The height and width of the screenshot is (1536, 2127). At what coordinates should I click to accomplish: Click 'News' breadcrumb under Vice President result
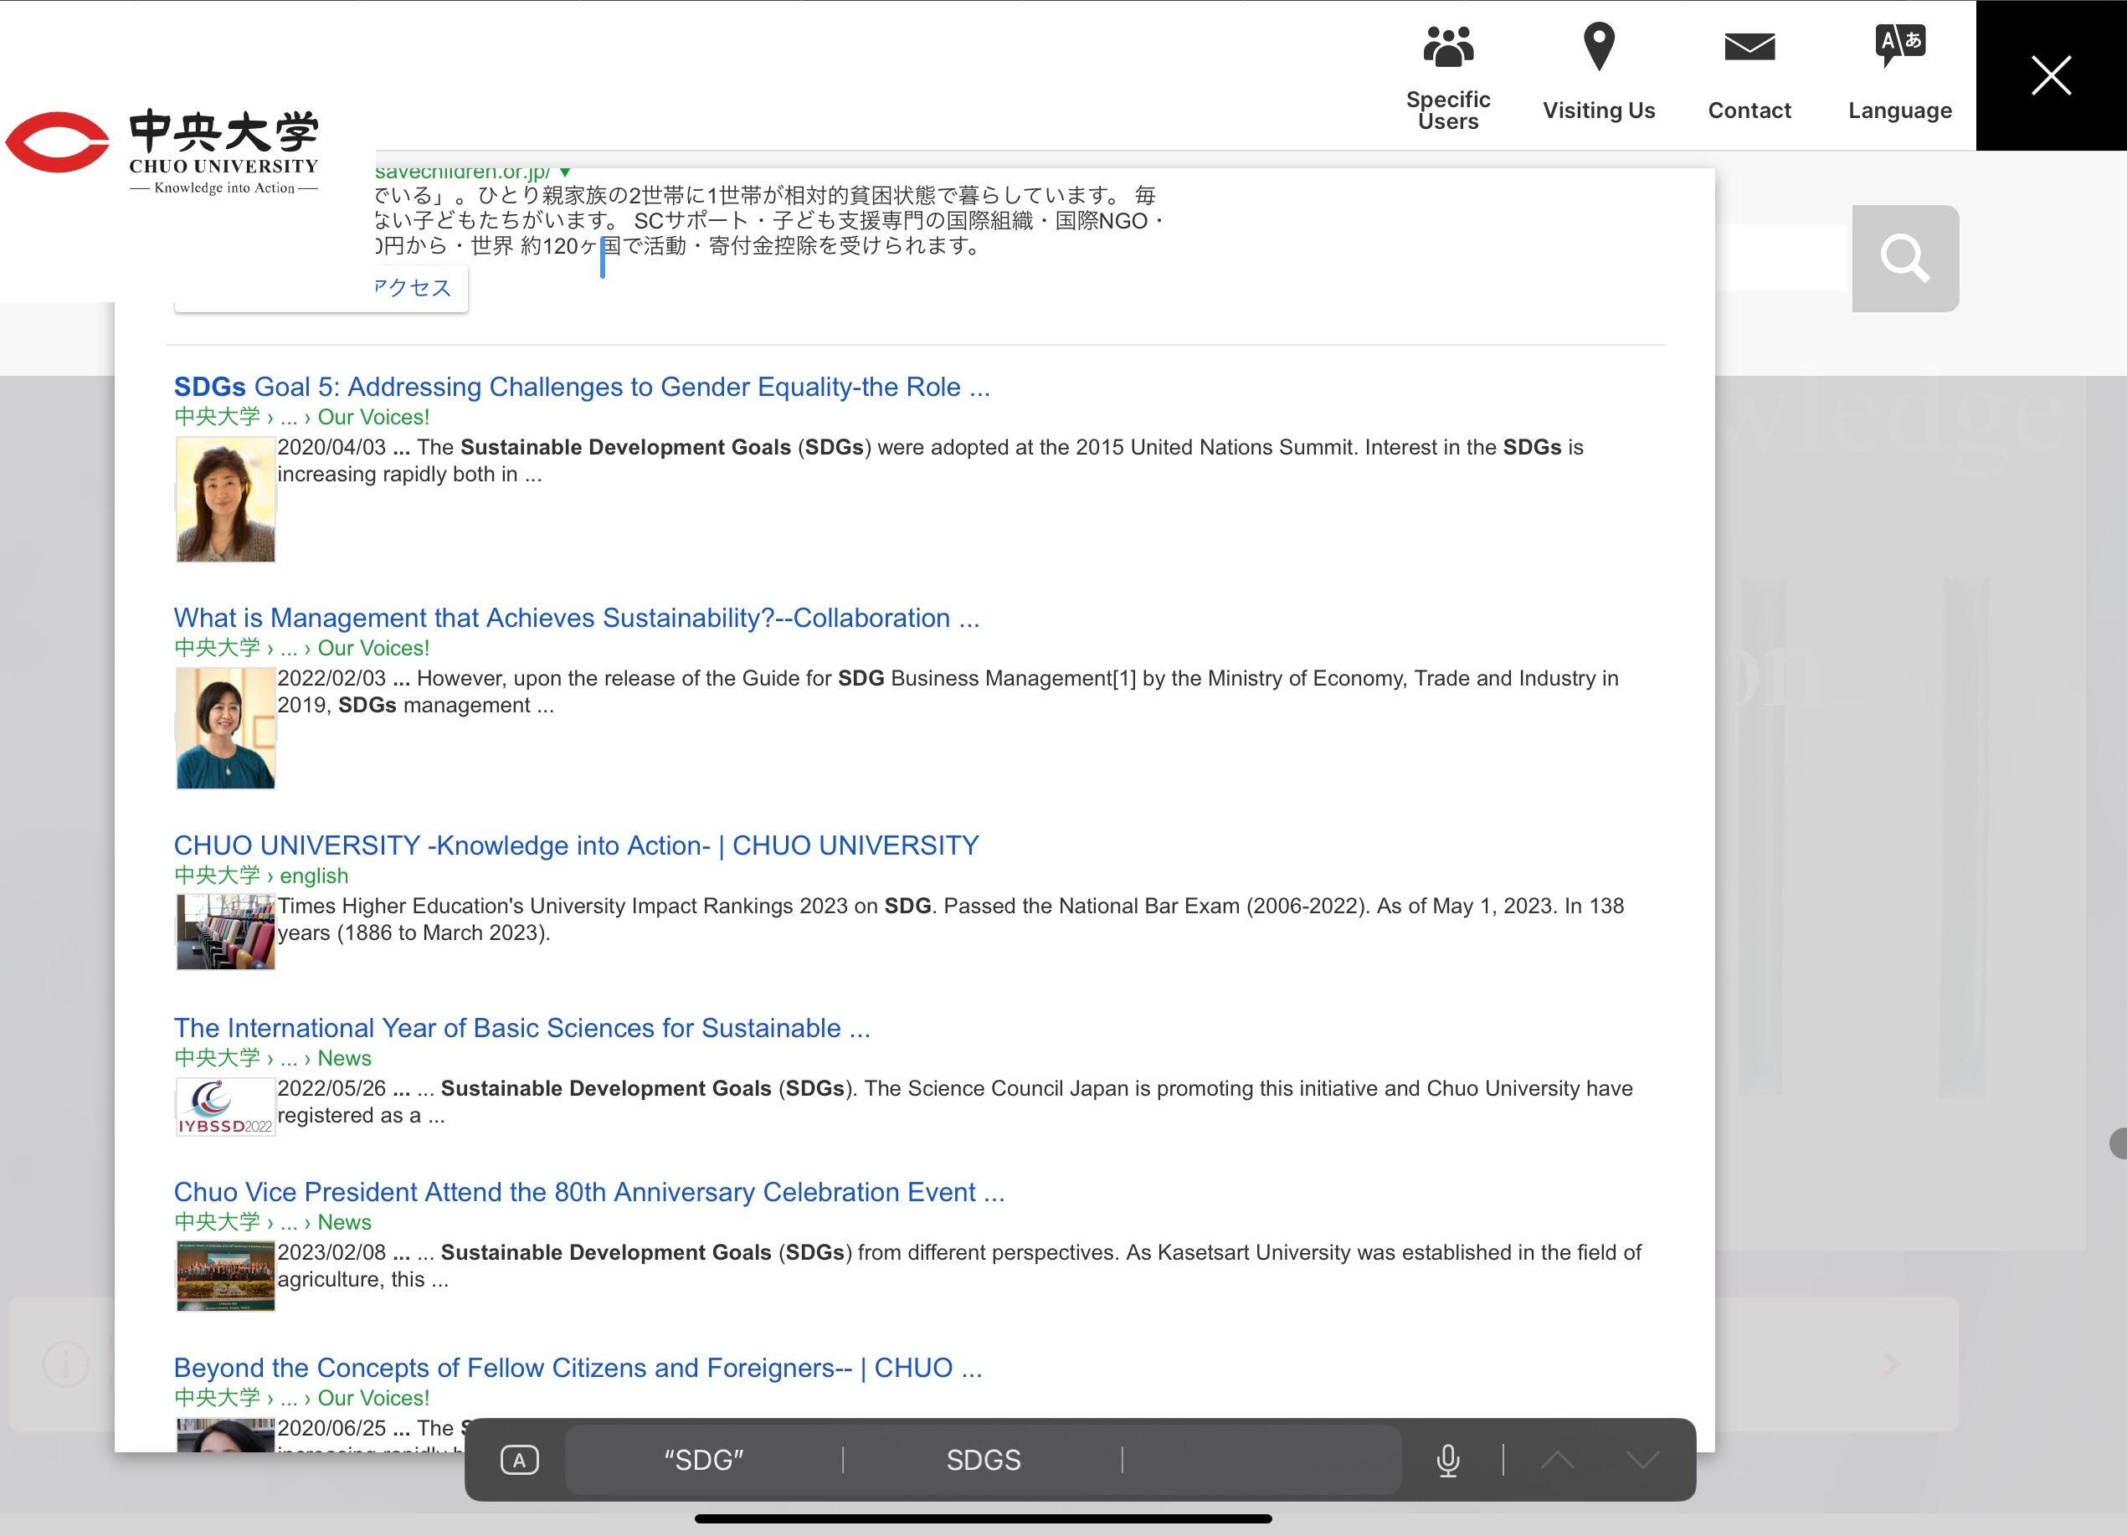[x=344, y=1222]
